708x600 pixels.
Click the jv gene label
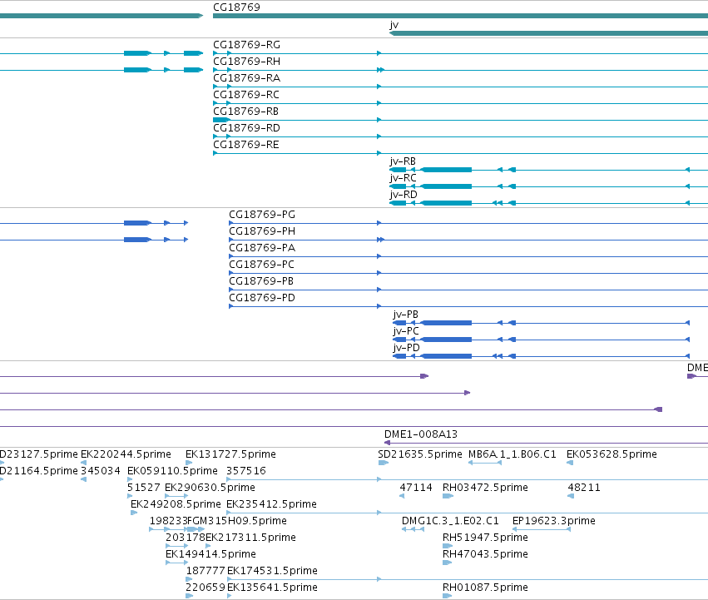tap(394, 25)
